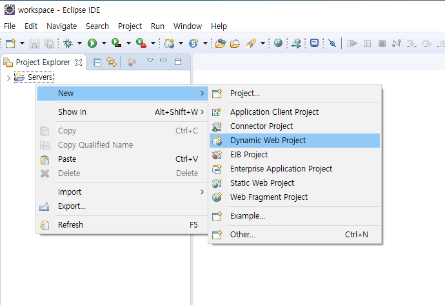
Task: Open dropdown next to Search flashlight icon
Action: coord(262,43)
